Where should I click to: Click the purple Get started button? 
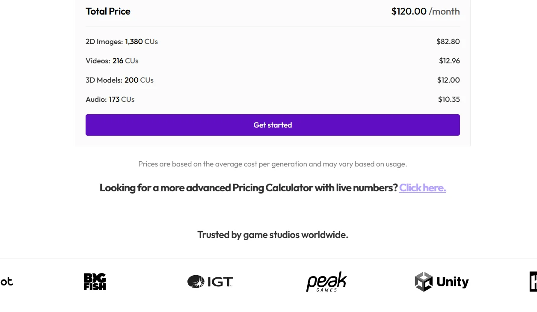coord(273,125)
